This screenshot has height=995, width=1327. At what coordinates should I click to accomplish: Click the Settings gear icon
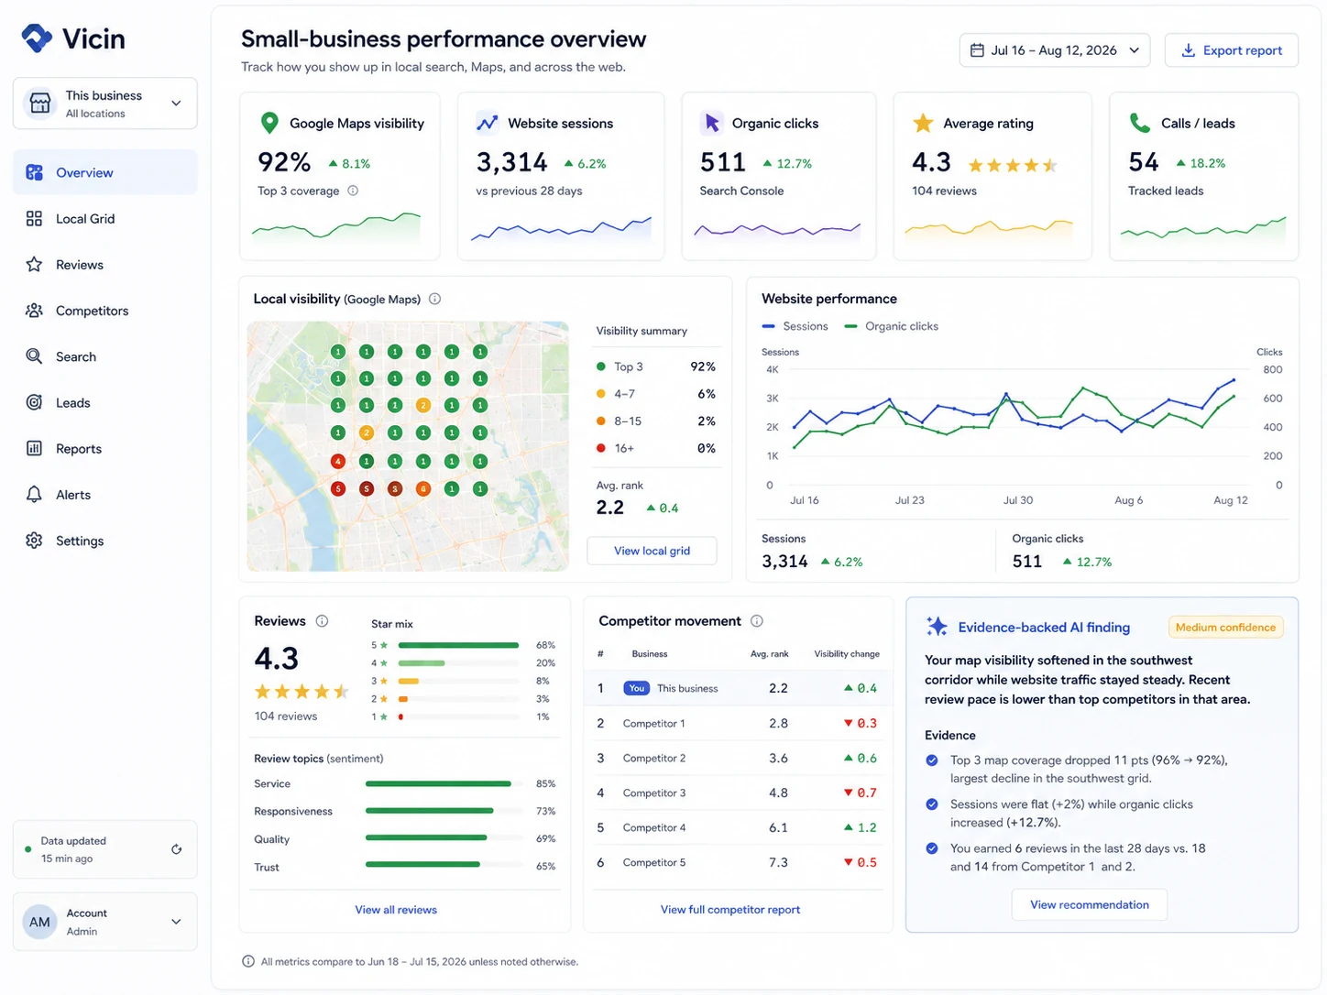(34, 540)
